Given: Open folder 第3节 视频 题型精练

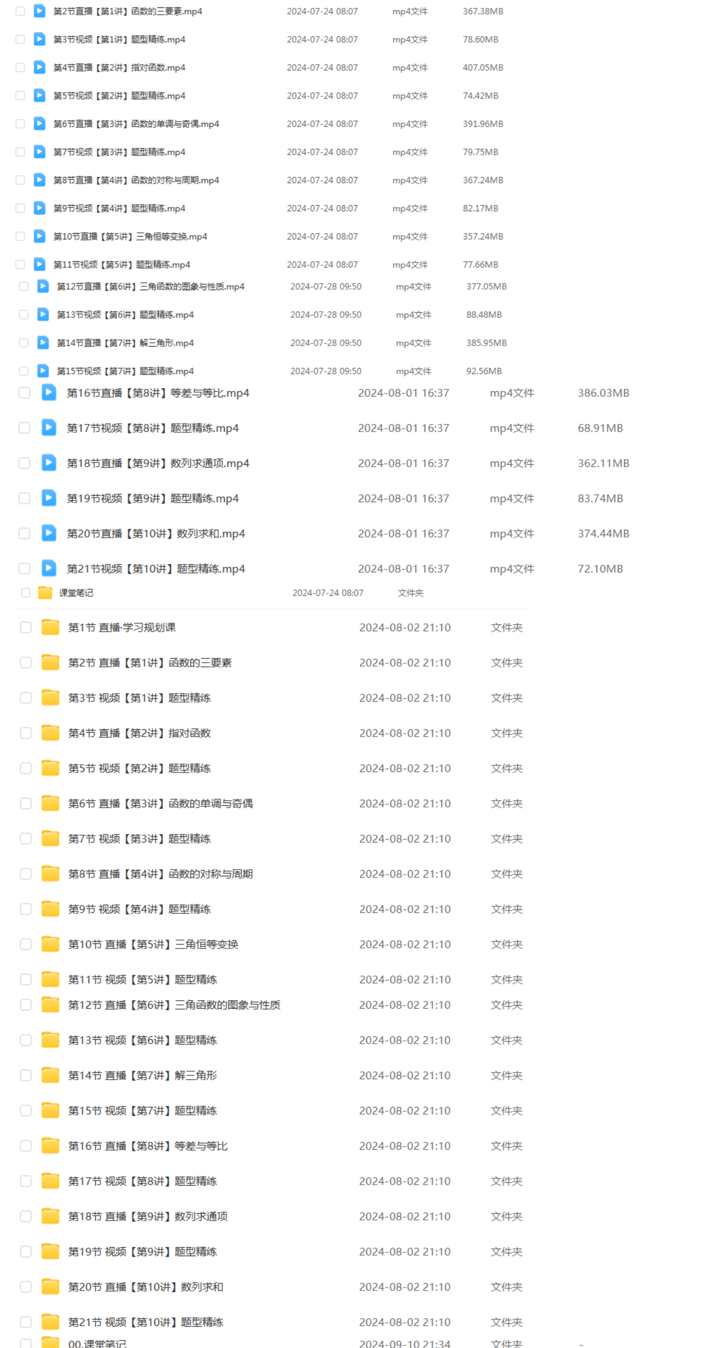Looking at the screenshot, I should click(140, 698).
